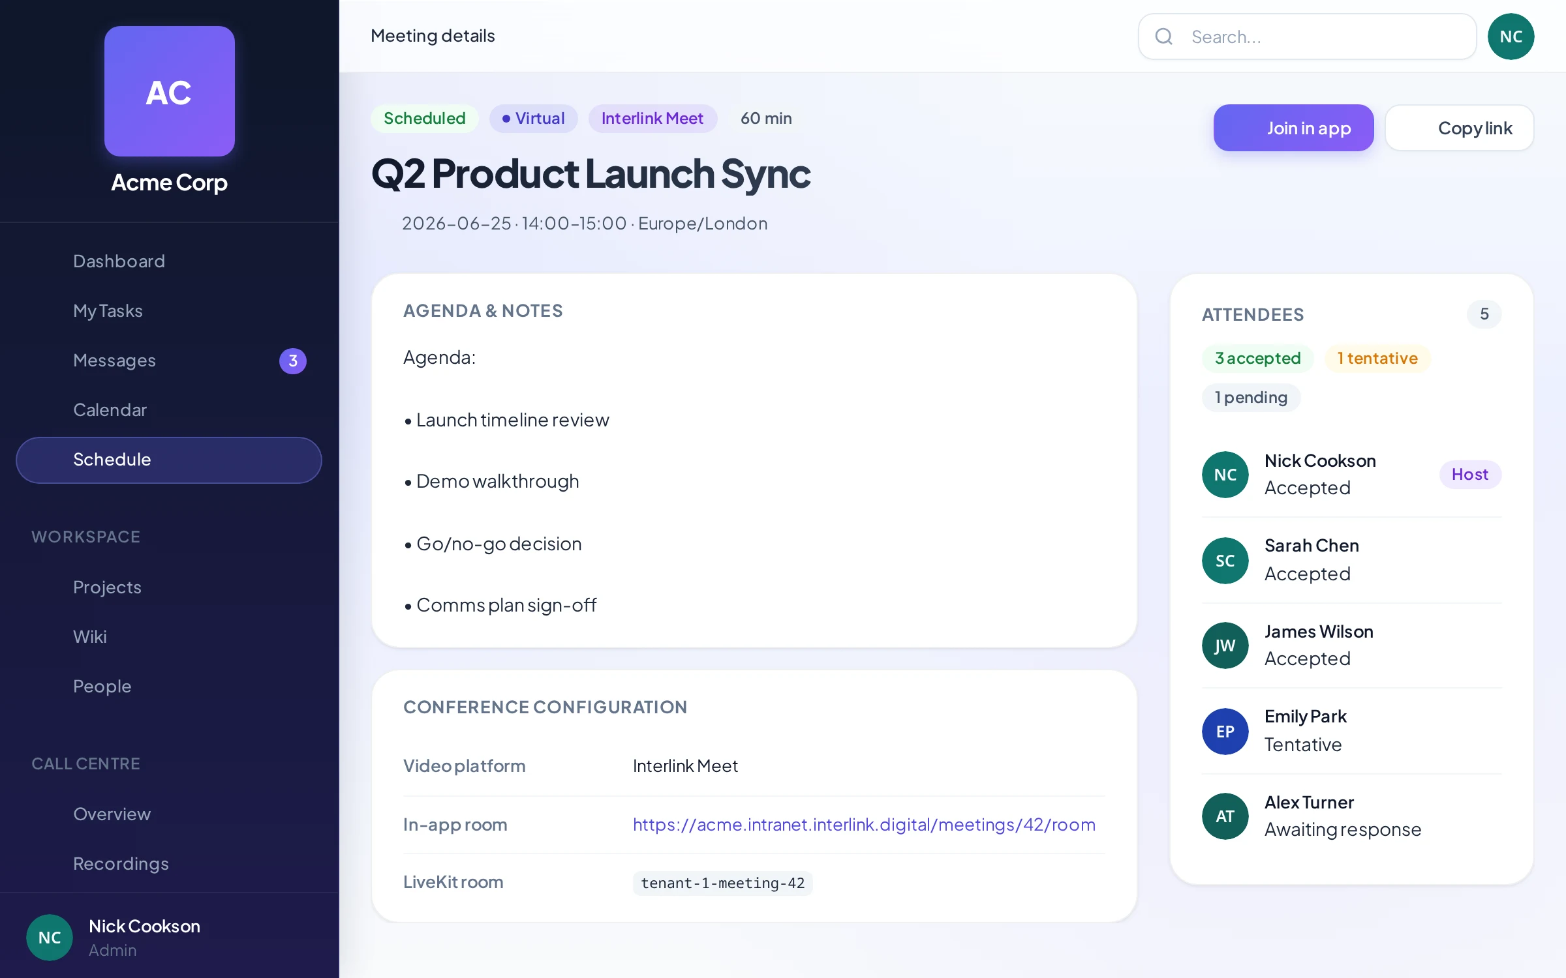The image size is (1566, 978).
Task: Copy the meeting link
Action: (1460, 128)
